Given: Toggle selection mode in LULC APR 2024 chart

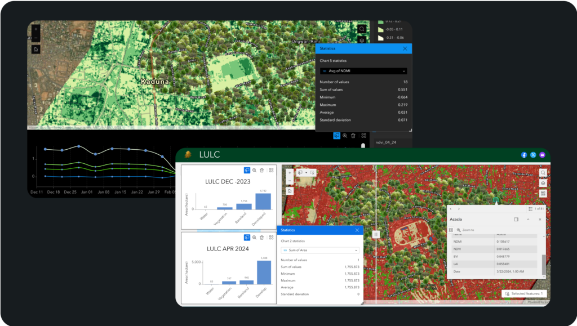Looking at the screenshot, I should click(247, 238).
